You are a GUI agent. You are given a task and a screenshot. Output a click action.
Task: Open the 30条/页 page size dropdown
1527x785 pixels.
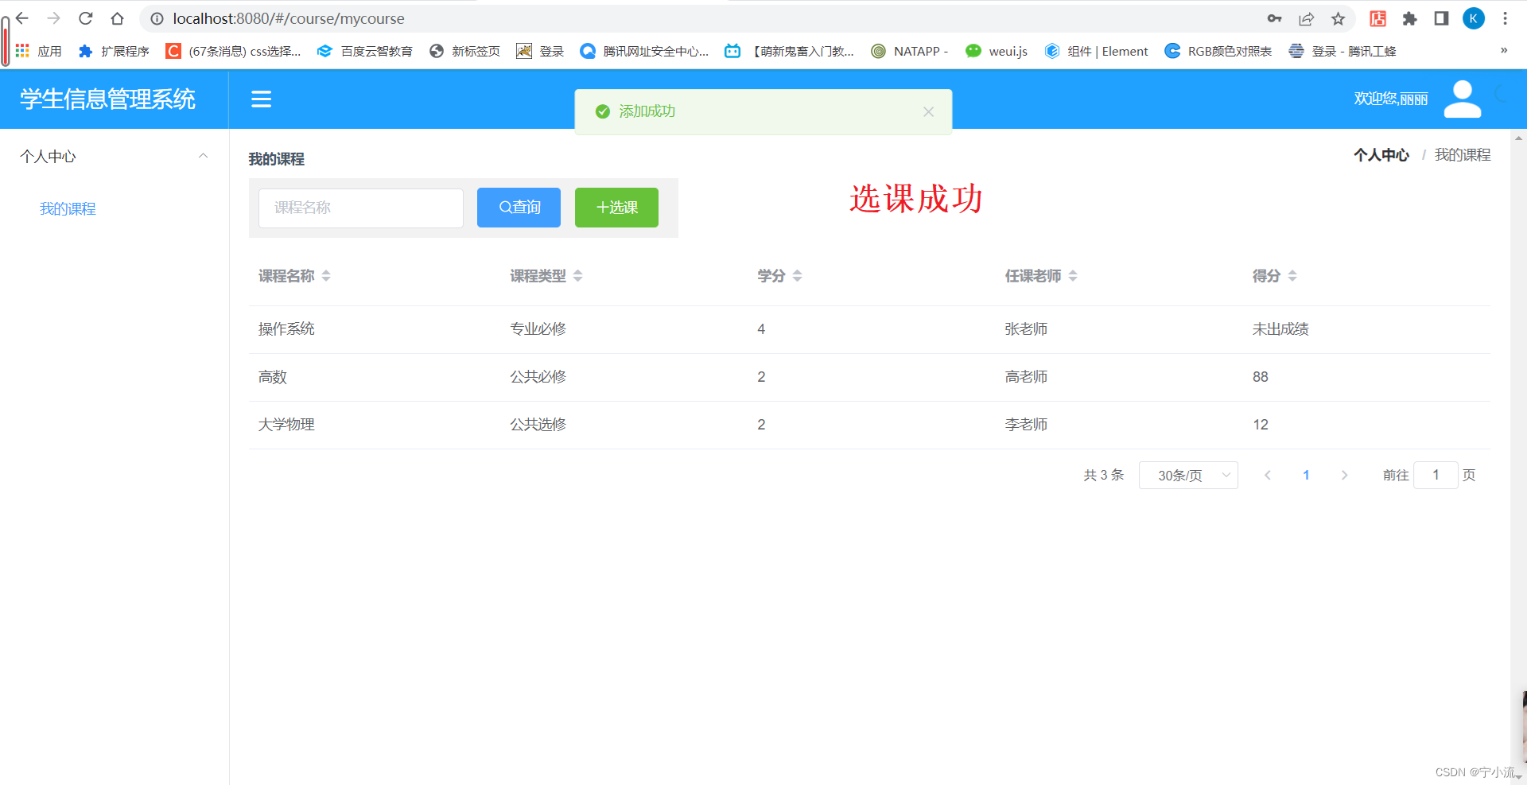1188,475
